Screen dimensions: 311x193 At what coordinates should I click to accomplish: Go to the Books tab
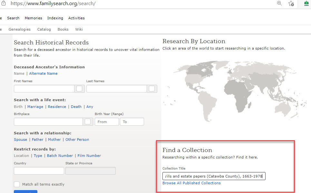[x=63, y=29]
